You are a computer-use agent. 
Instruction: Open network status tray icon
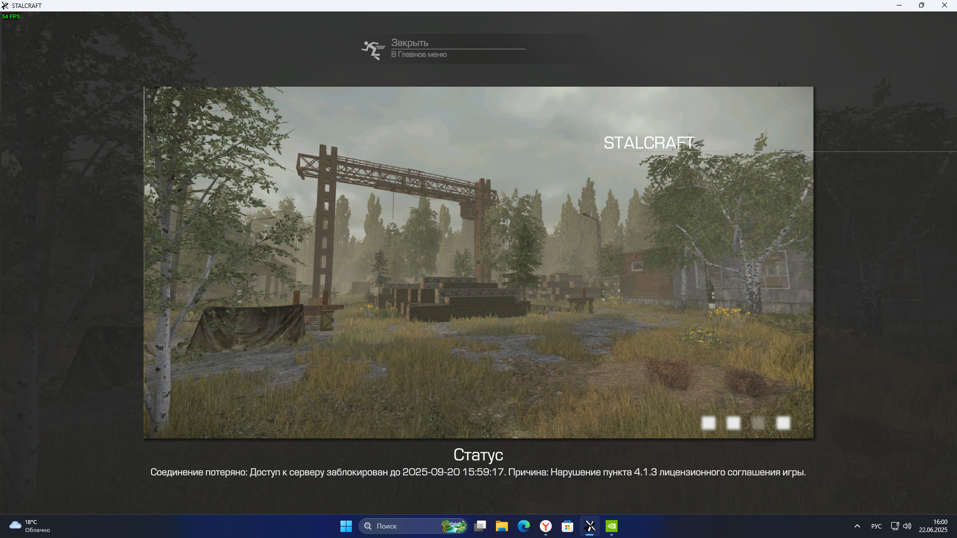[895, 526]
